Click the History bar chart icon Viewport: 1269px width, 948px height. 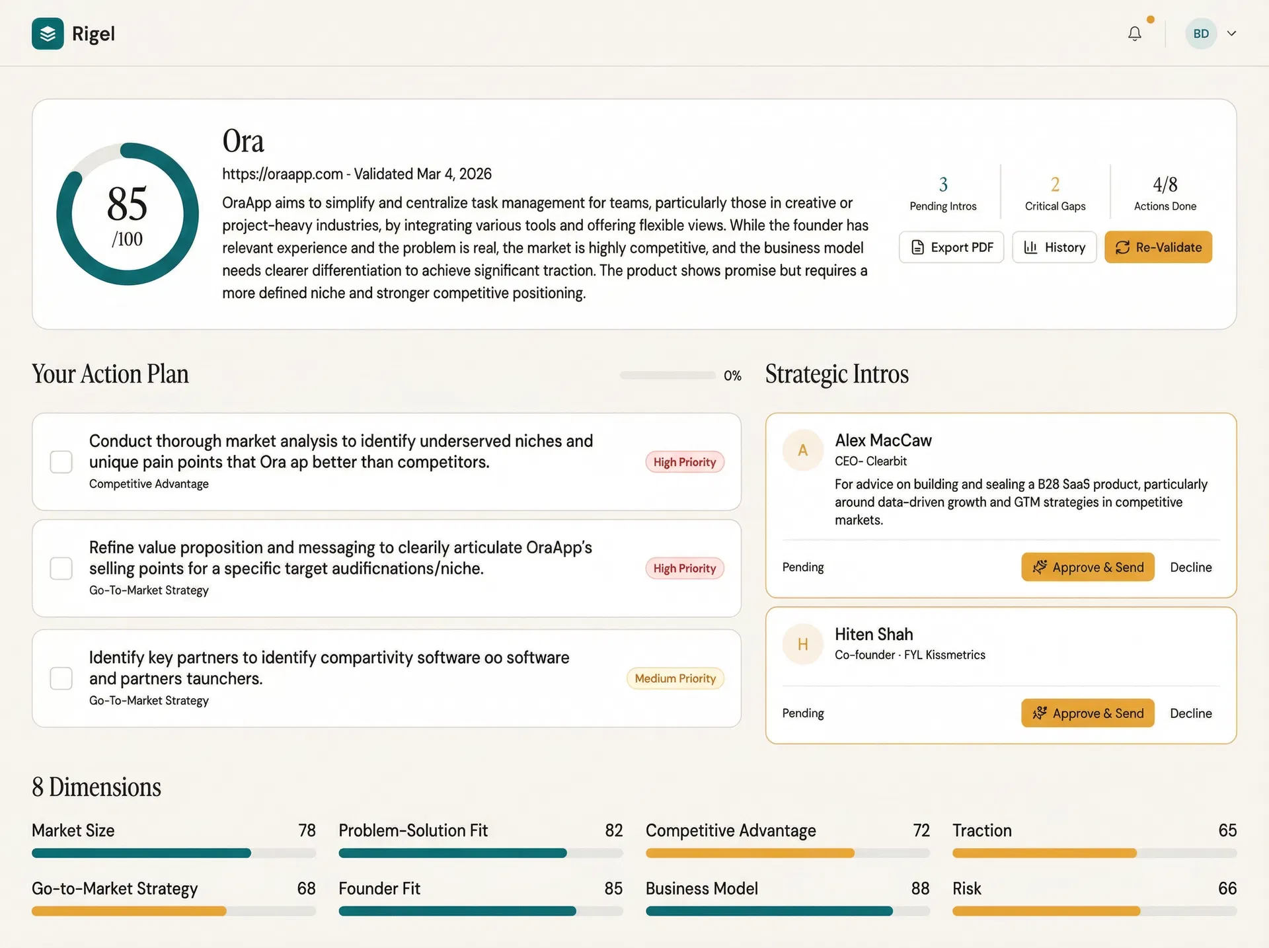(x=1030, y=247)
